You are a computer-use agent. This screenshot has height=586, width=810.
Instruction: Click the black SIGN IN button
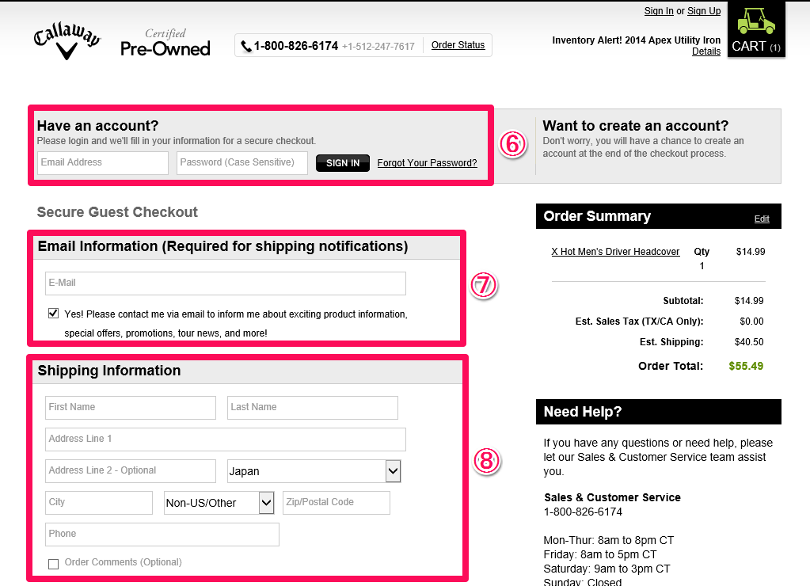click(x=343, y=163)
